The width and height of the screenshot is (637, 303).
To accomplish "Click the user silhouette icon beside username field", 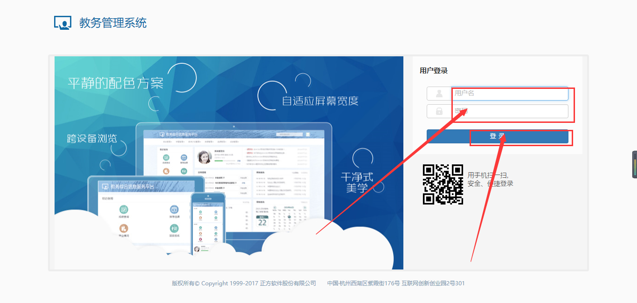I will tap(439, 93).
